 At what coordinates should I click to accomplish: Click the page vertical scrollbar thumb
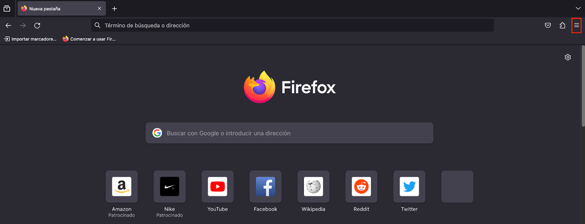coord(583,86)
